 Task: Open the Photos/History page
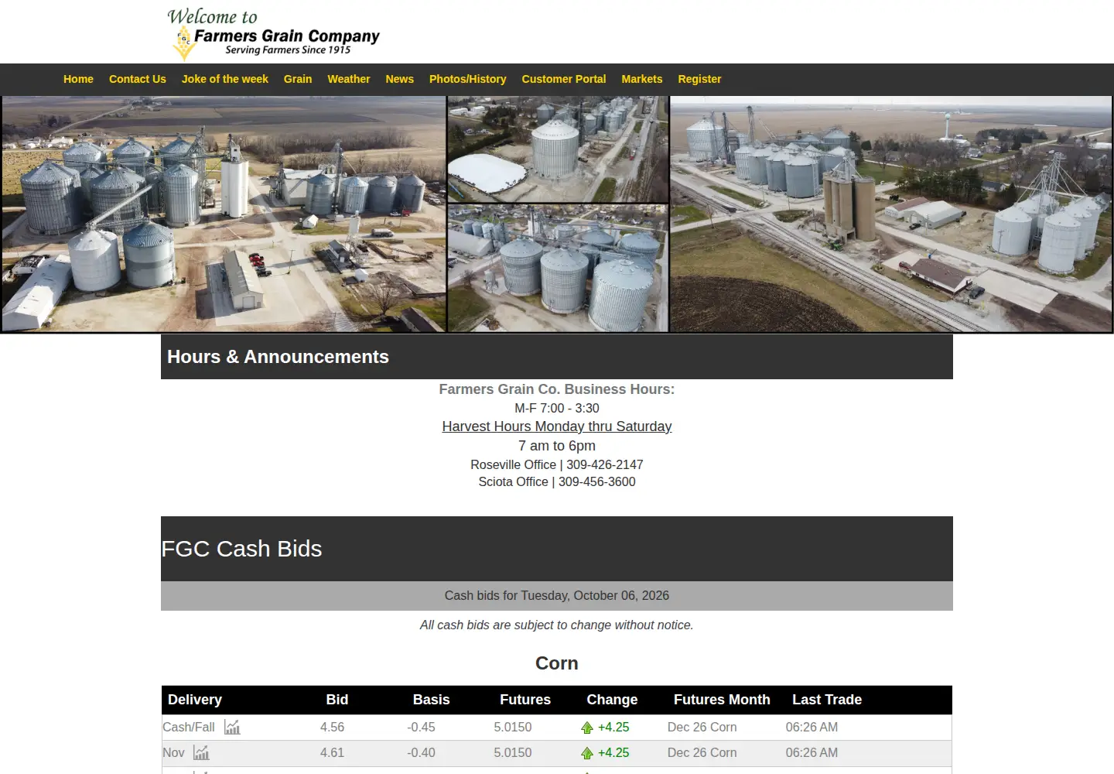[468, 79]
